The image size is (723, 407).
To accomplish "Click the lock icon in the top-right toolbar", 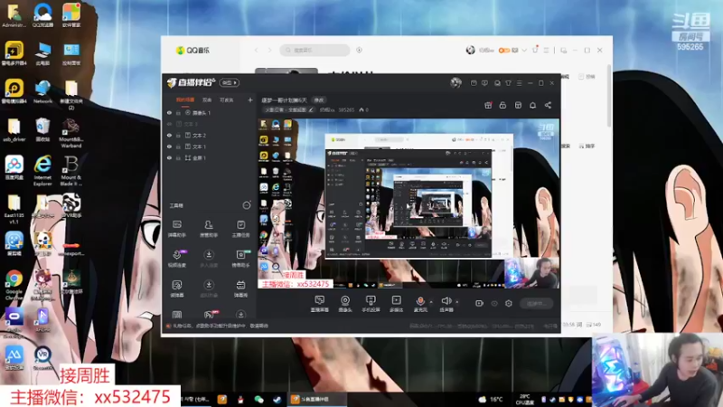I will click(502, 105).
